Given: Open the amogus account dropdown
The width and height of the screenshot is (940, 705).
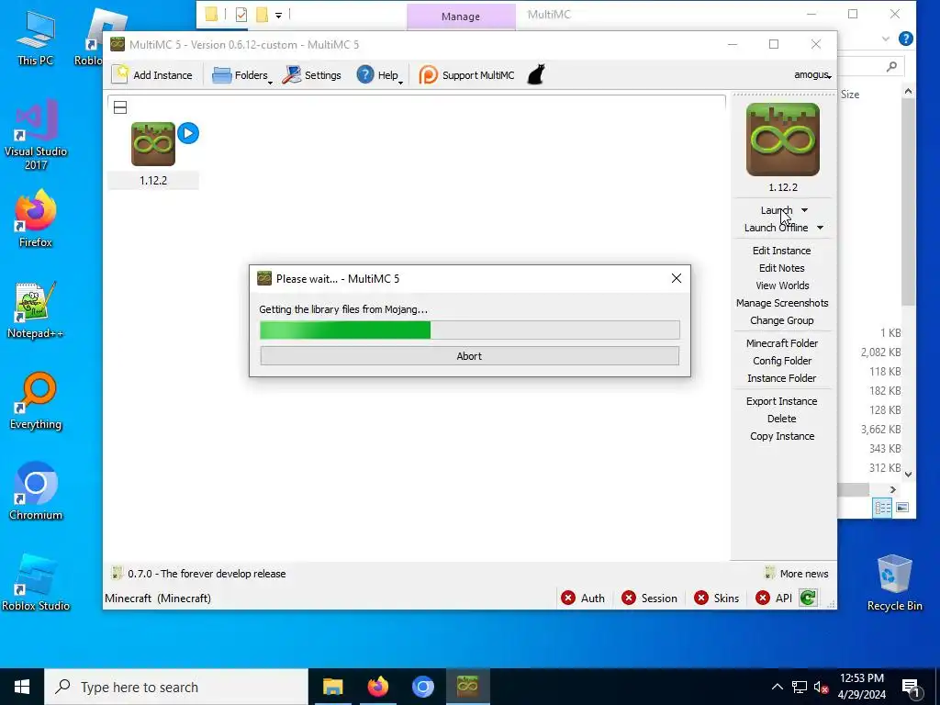Looking at the screenshot, I should click(812, 75).
